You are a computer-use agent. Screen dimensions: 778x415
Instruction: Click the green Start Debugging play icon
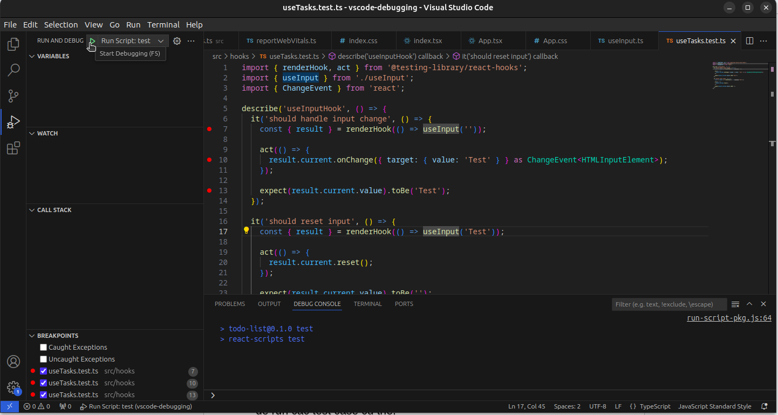click(x=92, y=41)
